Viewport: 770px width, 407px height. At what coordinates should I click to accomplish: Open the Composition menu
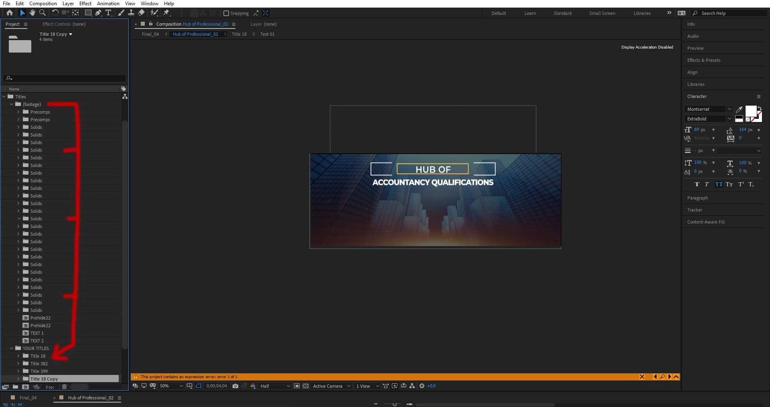point(43,4)
